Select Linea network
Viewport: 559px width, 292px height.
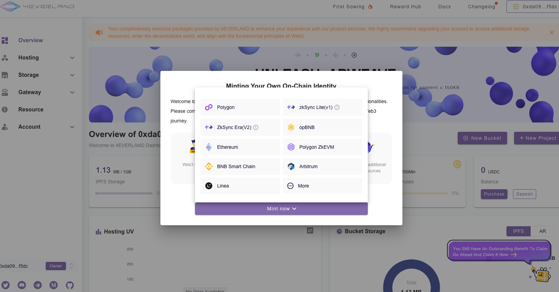[x=240, y=186]
